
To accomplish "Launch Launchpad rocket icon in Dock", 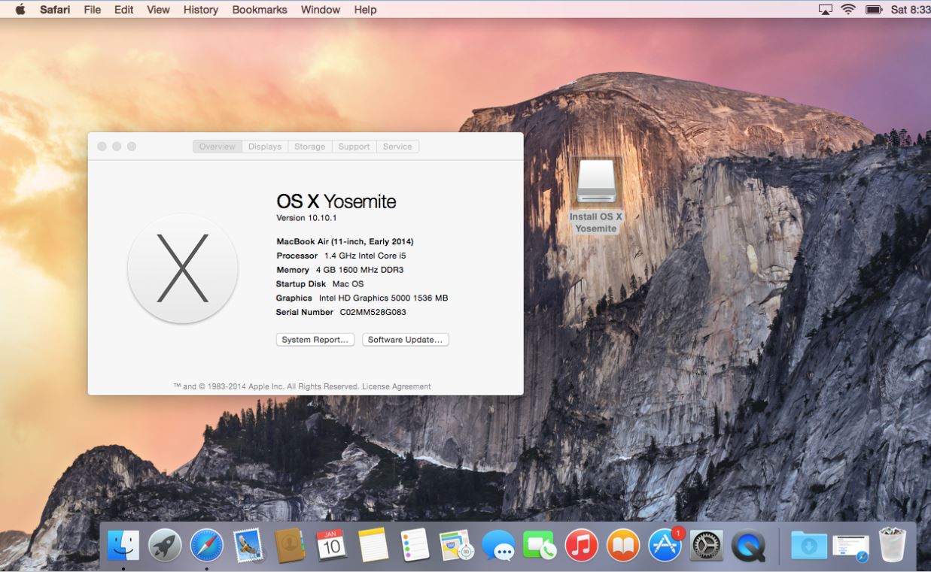I will click(x=165, y=546).
